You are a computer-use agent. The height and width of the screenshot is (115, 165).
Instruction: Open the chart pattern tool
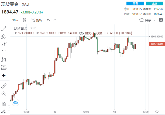click(x=4, y=60)
